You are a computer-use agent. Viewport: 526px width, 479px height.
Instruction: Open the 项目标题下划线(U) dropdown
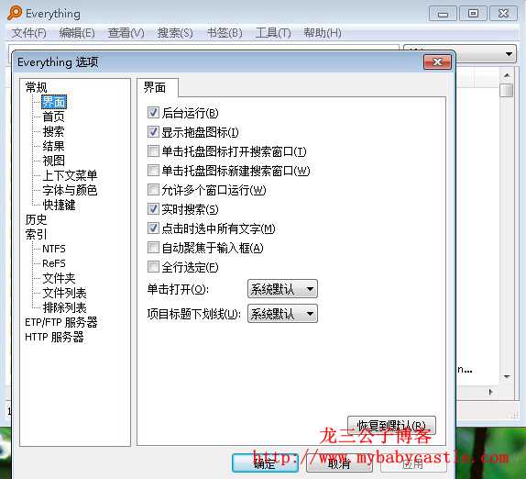pyautogui.click(x=282, y=314)
